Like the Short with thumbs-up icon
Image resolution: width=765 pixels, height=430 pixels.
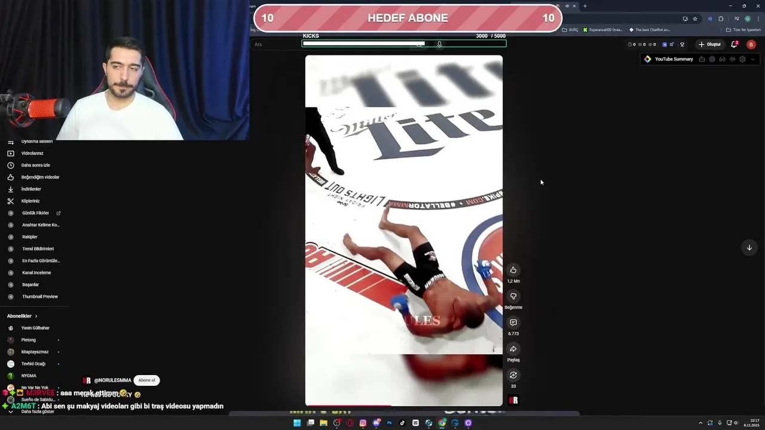[513, 270]
